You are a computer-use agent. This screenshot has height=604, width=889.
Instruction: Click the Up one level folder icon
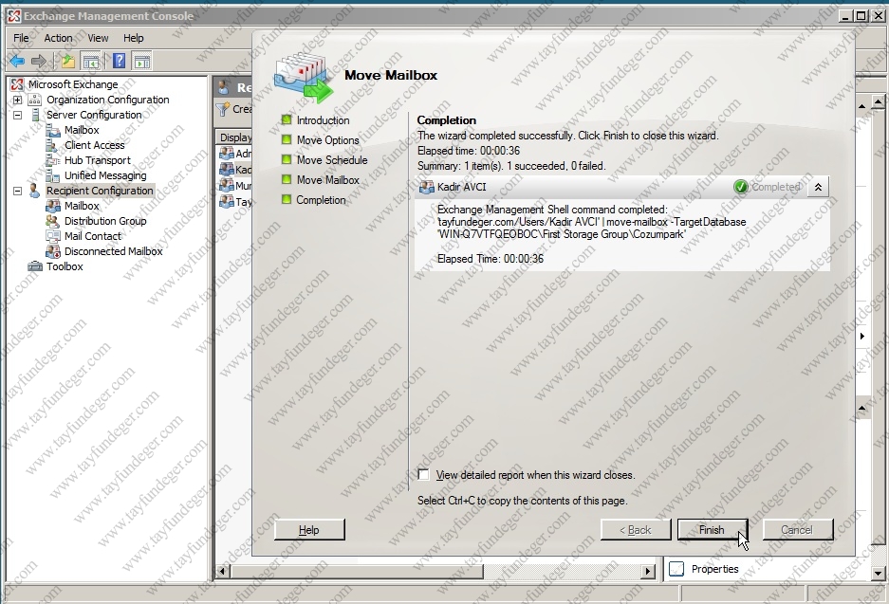click(68, 61)
